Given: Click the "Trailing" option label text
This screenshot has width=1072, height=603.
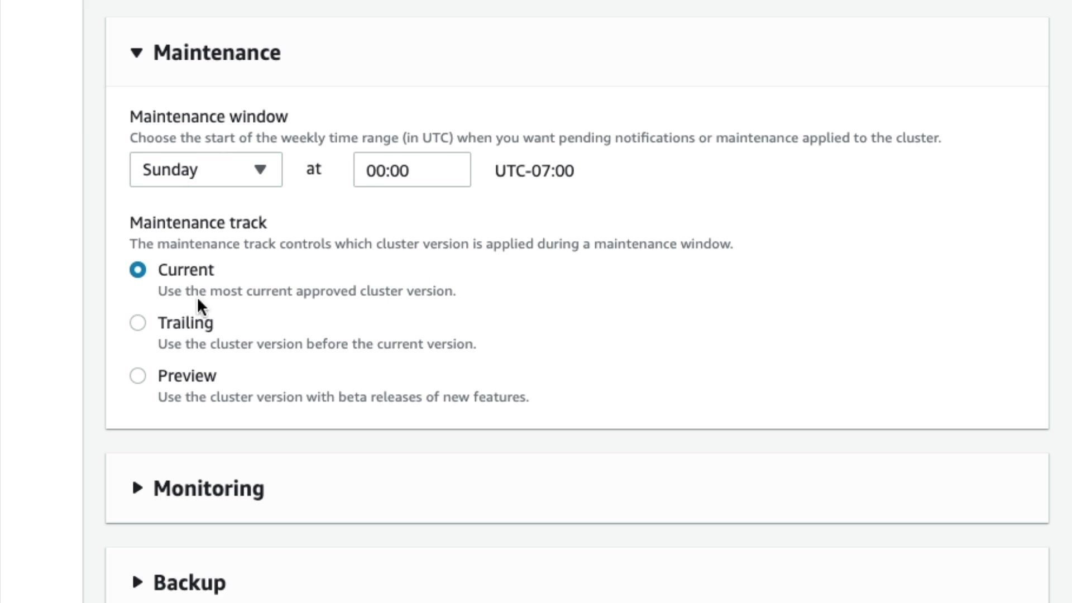Looking at the screenshot, I should point(185,323).
